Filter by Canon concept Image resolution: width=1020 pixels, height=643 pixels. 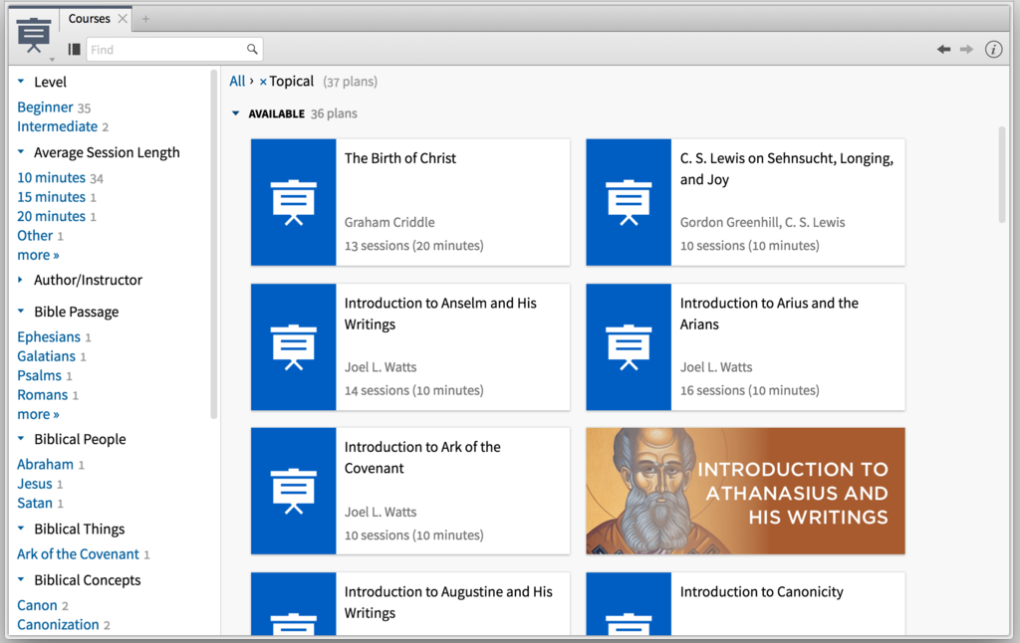click(37, 605)
